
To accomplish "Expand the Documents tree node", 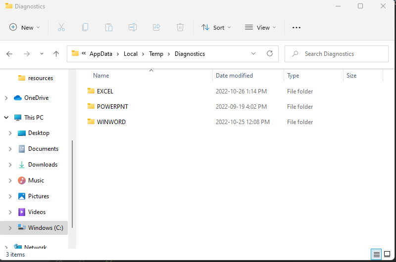I will pos(10,149).
